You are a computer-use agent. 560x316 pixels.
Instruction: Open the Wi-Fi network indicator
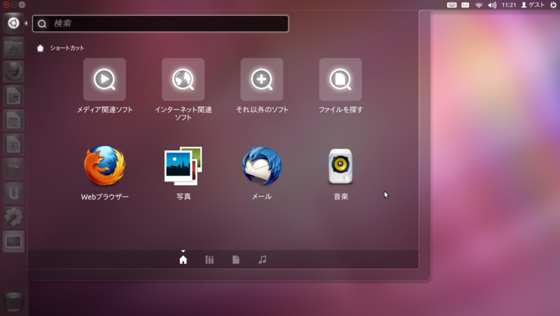pyautogui.click(x=479, y=5)
